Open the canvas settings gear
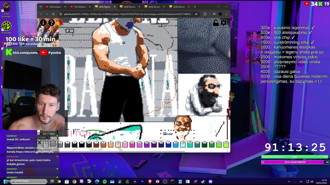Image resolution: width=330 pixels, height=185 pixels. 224,23
